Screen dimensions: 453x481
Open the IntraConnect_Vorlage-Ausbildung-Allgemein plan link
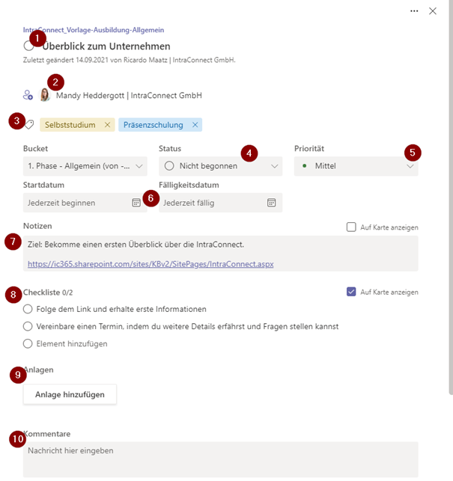point(94,30)
